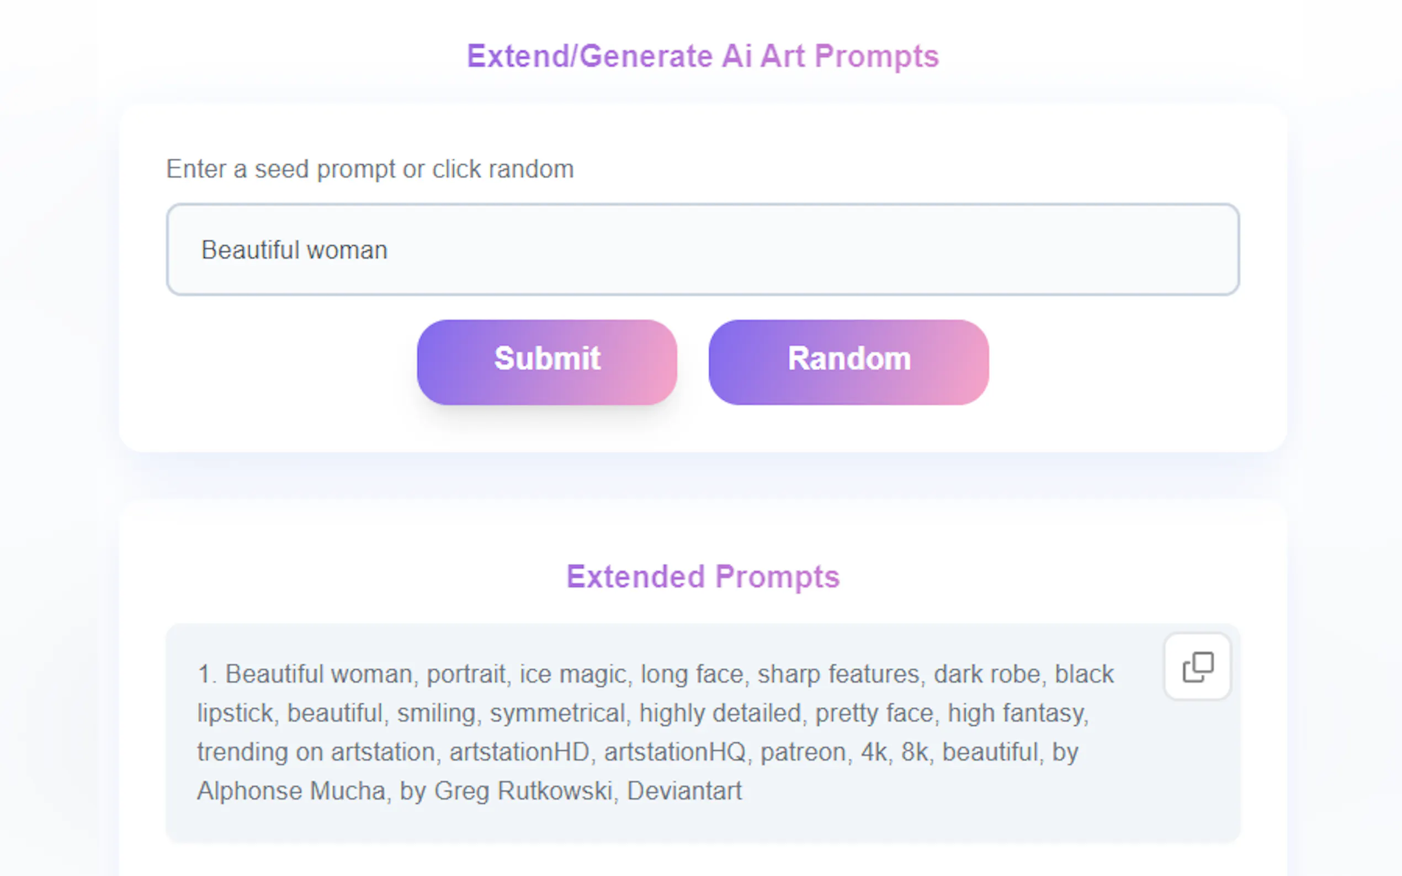Click 'Alphonse Mucha' in the prompt text

291,791
